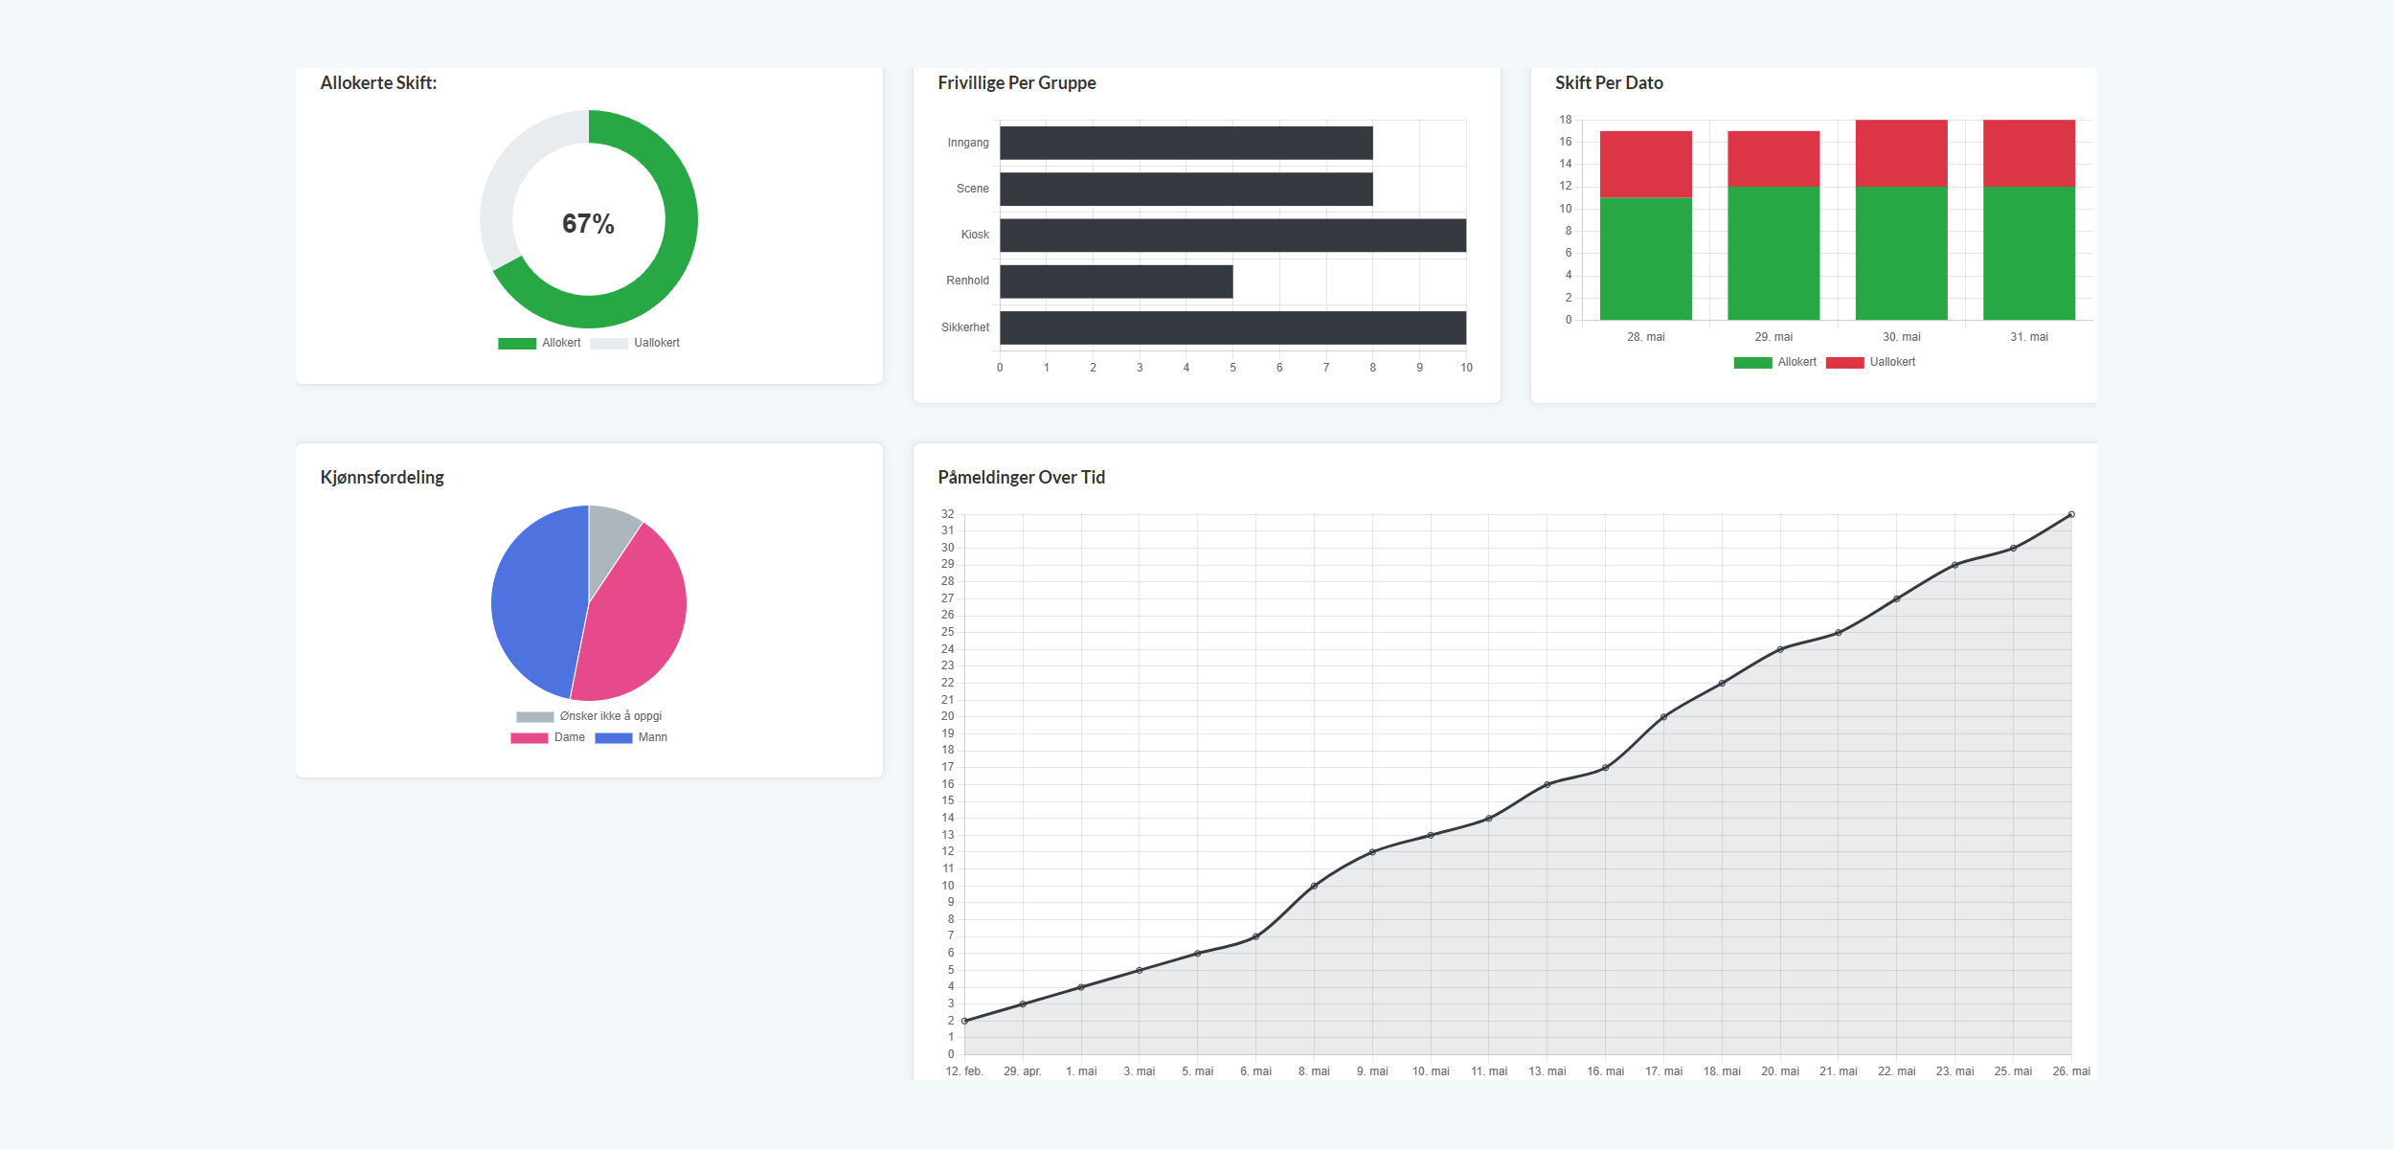The width and height of the screenshot is (2394, 1149).
Task: Click the Renhold bar in group chart
Action: click(1116, 282)
